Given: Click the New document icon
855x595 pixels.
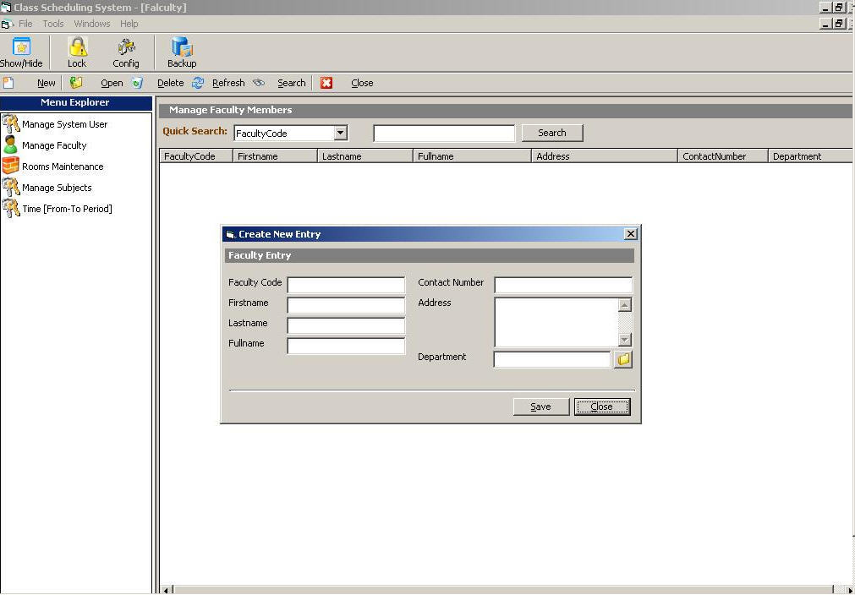Looking at the screenshot, I should point(8,83).
